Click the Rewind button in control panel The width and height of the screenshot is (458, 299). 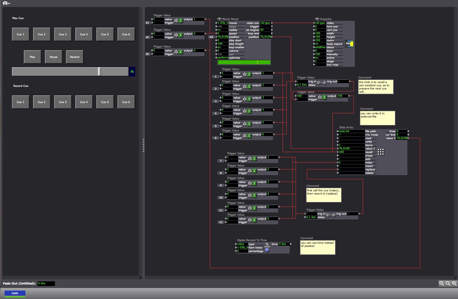coord(75,57)
